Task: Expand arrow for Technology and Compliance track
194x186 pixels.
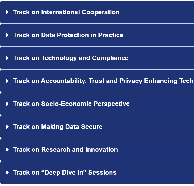Action: pos(8,58)
